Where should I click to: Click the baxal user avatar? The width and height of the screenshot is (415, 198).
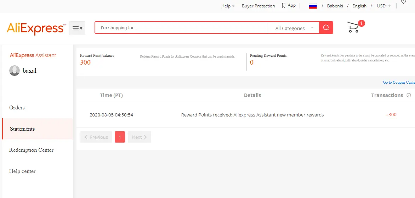point(15,71)
